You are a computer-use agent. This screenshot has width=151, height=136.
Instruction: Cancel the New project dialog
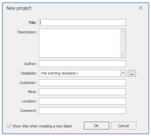[124, 125]
